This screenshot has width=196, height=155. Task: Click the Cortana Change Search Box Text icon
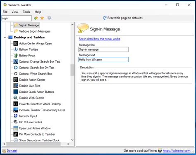pyautogui.click(x=16, y=61)
